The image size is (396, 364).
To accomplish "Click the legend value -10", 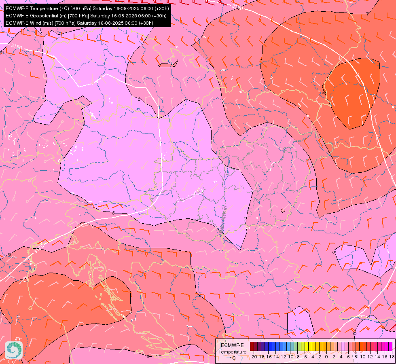I will pyautogui.click(x=290, y=357).
